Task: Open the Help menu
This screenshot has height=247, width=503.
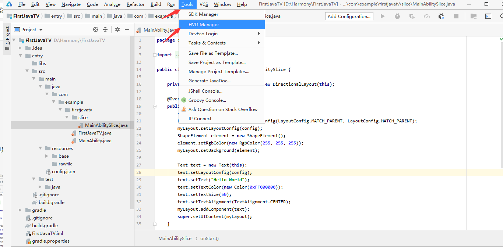Action: pyautogui.click(x=242, y=4)
